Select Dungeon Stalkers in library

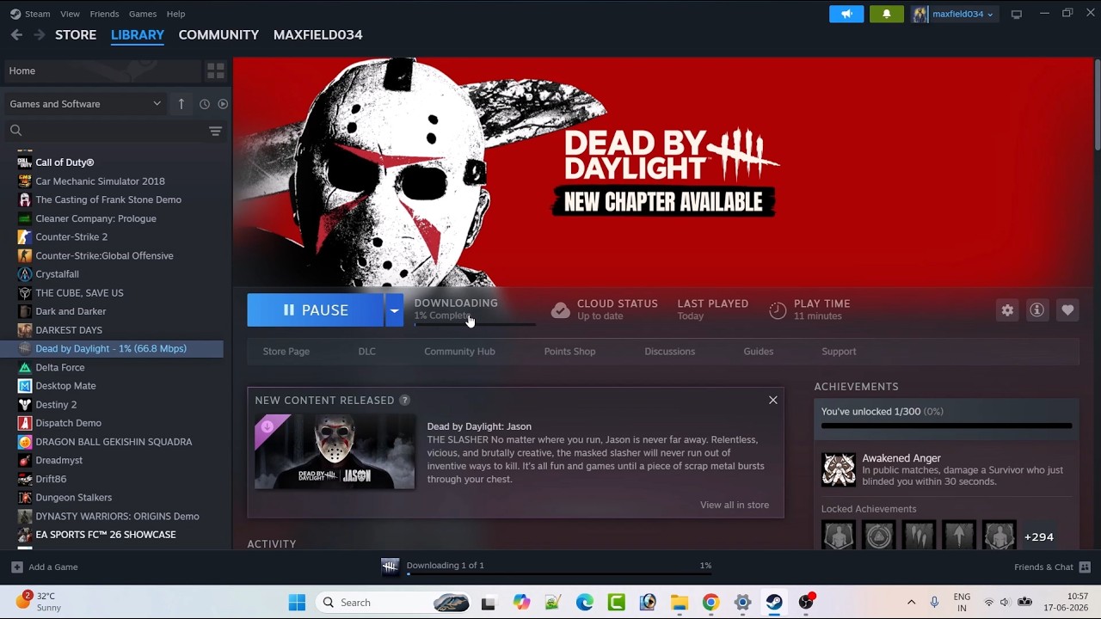point(74,498)
